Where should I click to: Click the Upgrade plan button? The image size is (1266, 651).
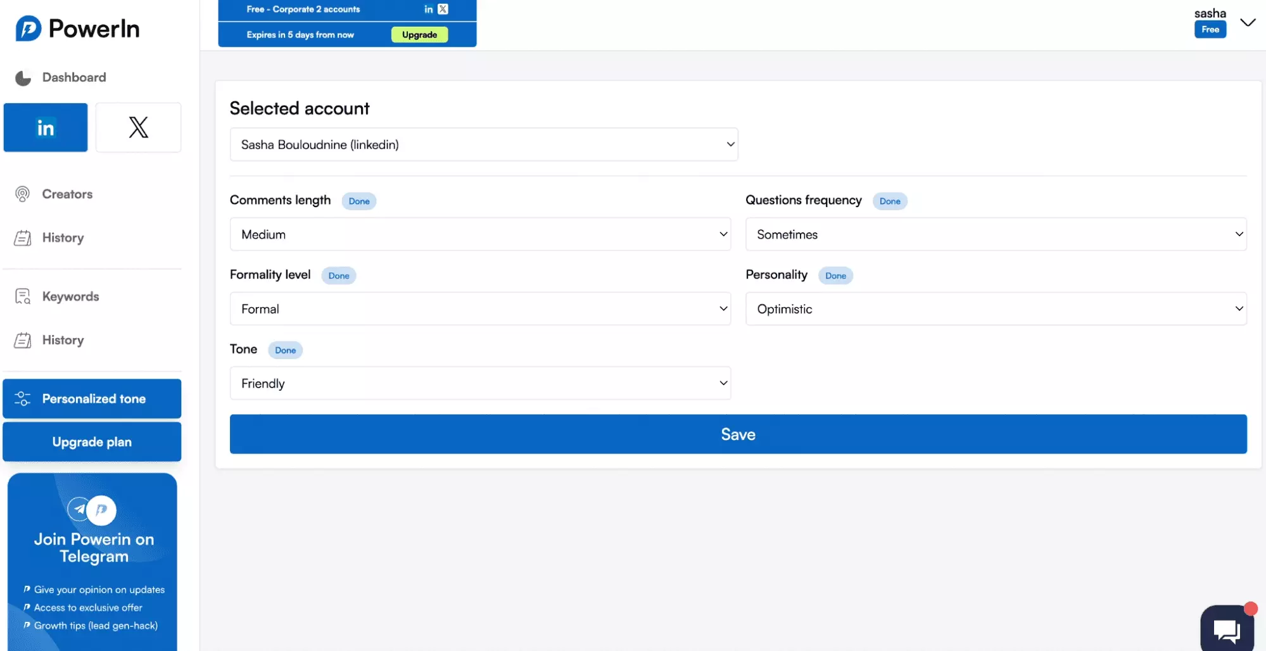point(92,441)
